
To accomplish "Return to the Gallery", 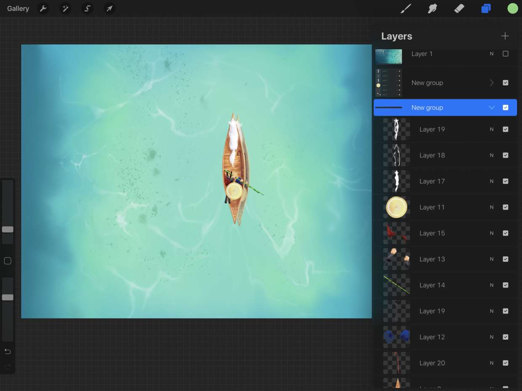I will coord(18,8).
